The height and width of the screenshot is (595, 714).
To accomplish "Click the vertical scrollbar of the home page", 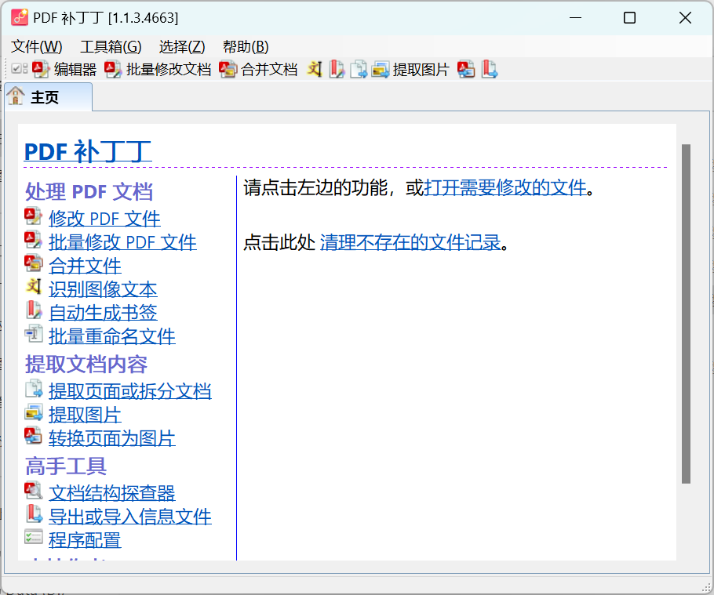I will click(x=686, y=314).
